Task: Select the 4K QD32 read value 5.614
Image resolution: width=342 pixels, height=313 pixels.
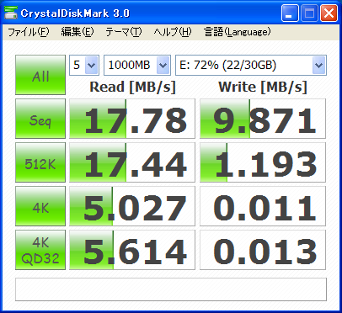Action: [x=132, y=250]
